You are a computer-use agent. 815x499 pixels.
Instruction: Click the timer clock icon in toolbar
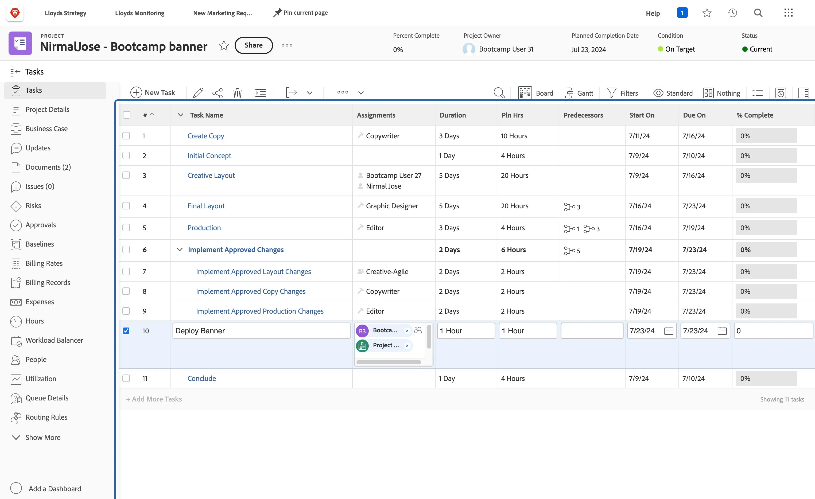[x=781, y=93]
